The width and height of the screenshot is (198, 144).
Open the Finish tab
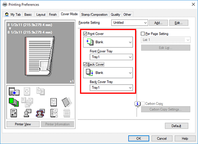pyautogui.click(x=53, y=15)
